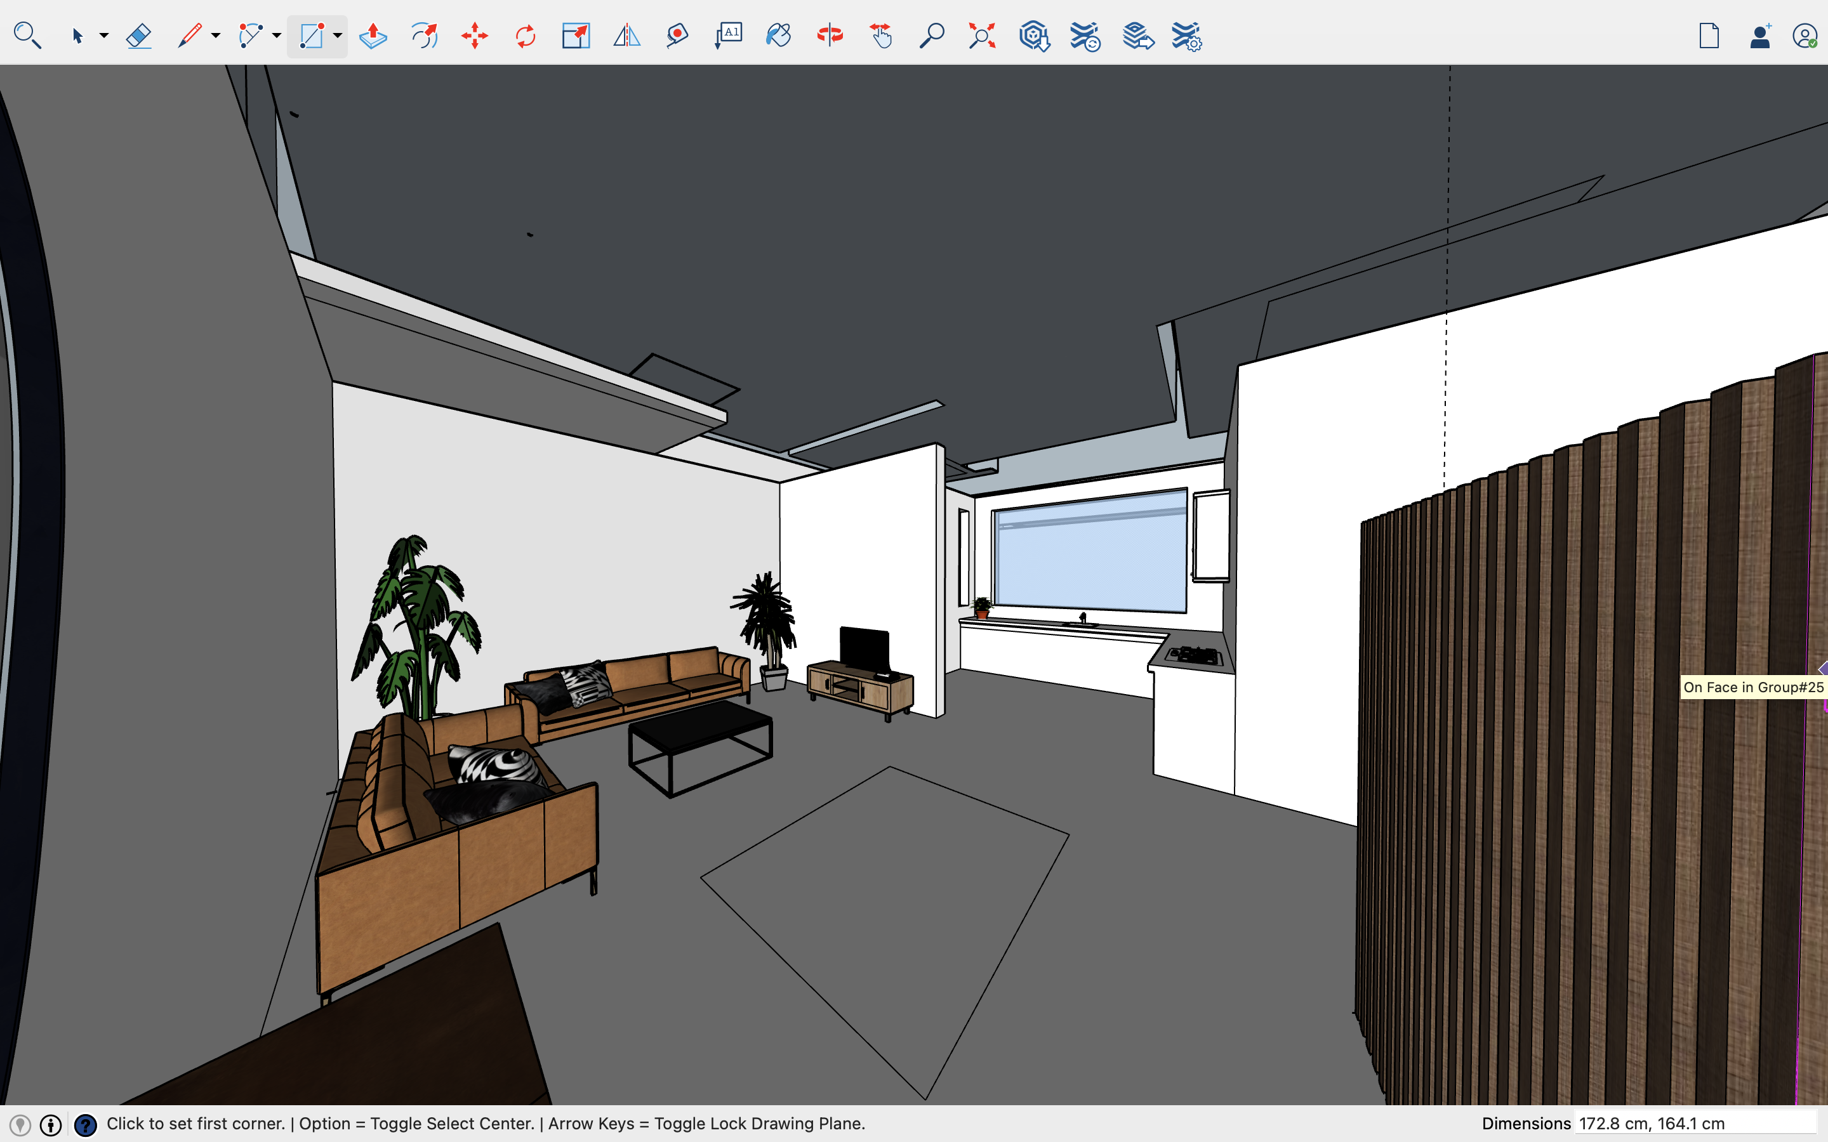Image resolution: width=1828 pixels, height=1142 pixels.
Task: Select the Line pencil tool
Action: 189,36
